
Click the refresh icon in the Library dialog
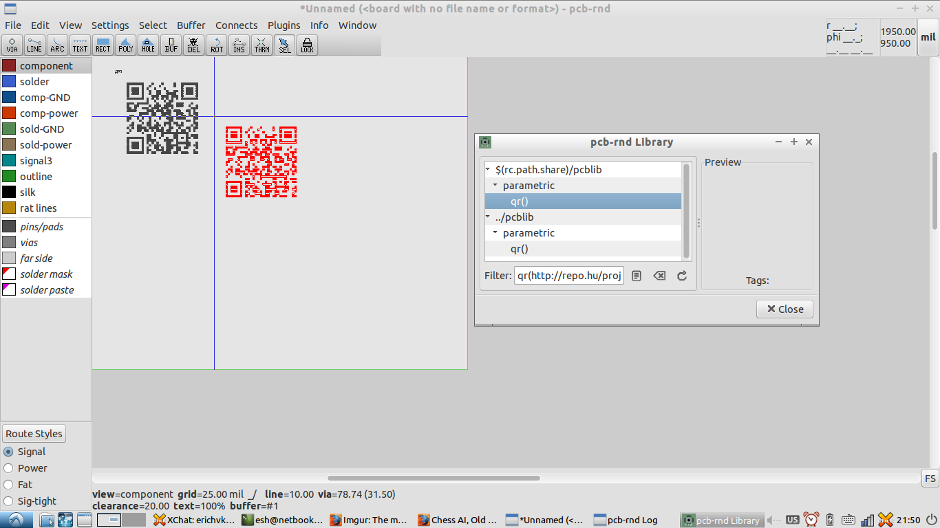pyautogui.click(x=681, y=275)
